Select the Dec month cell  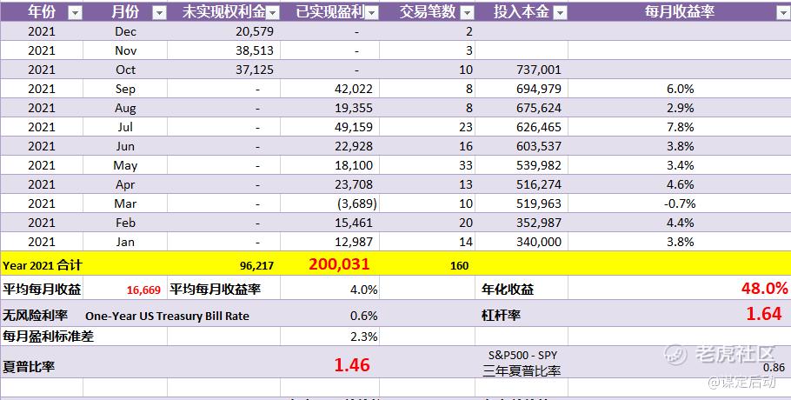coord(125,31)
